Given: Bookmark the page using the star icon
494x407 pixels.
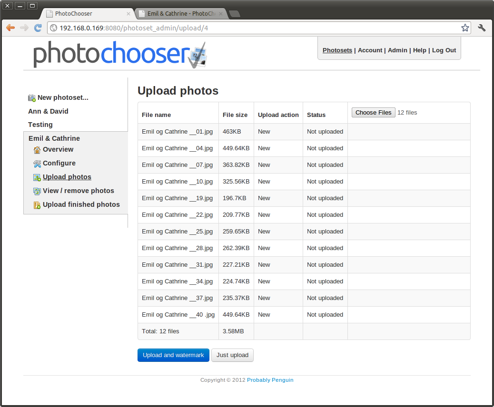Looking at the screenshot, I should (465, 28).
